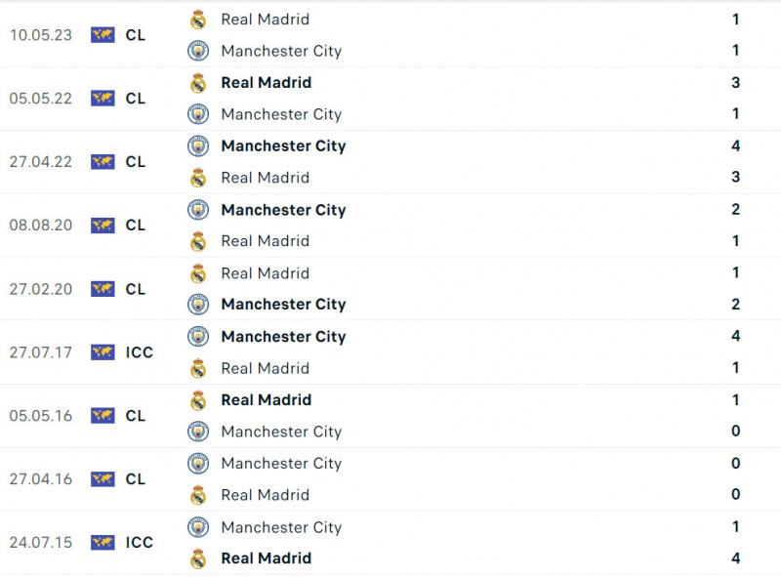Select bold Real Madrid in 05.05.22 match
The height and width of the screenshot is (577, 781).
coord(266,83)
